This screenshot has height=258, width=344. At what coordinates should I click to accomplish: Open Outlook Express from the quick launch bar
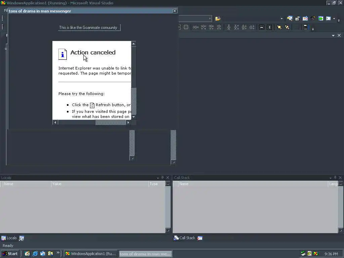coord(43,254)
